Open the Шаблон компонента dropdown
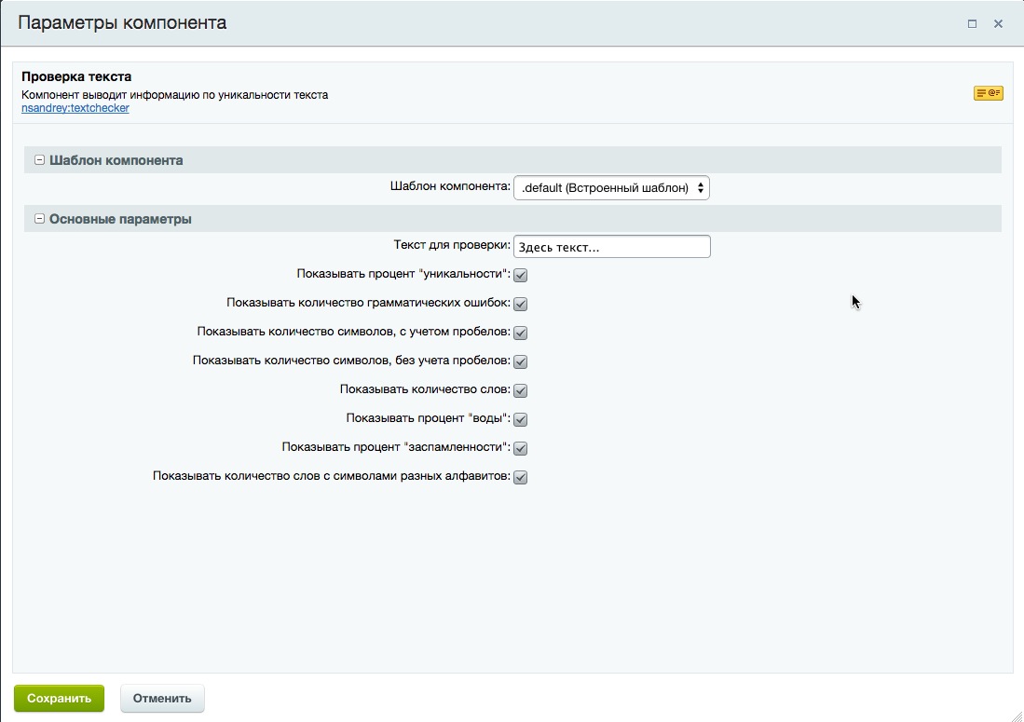 [611, 188]
